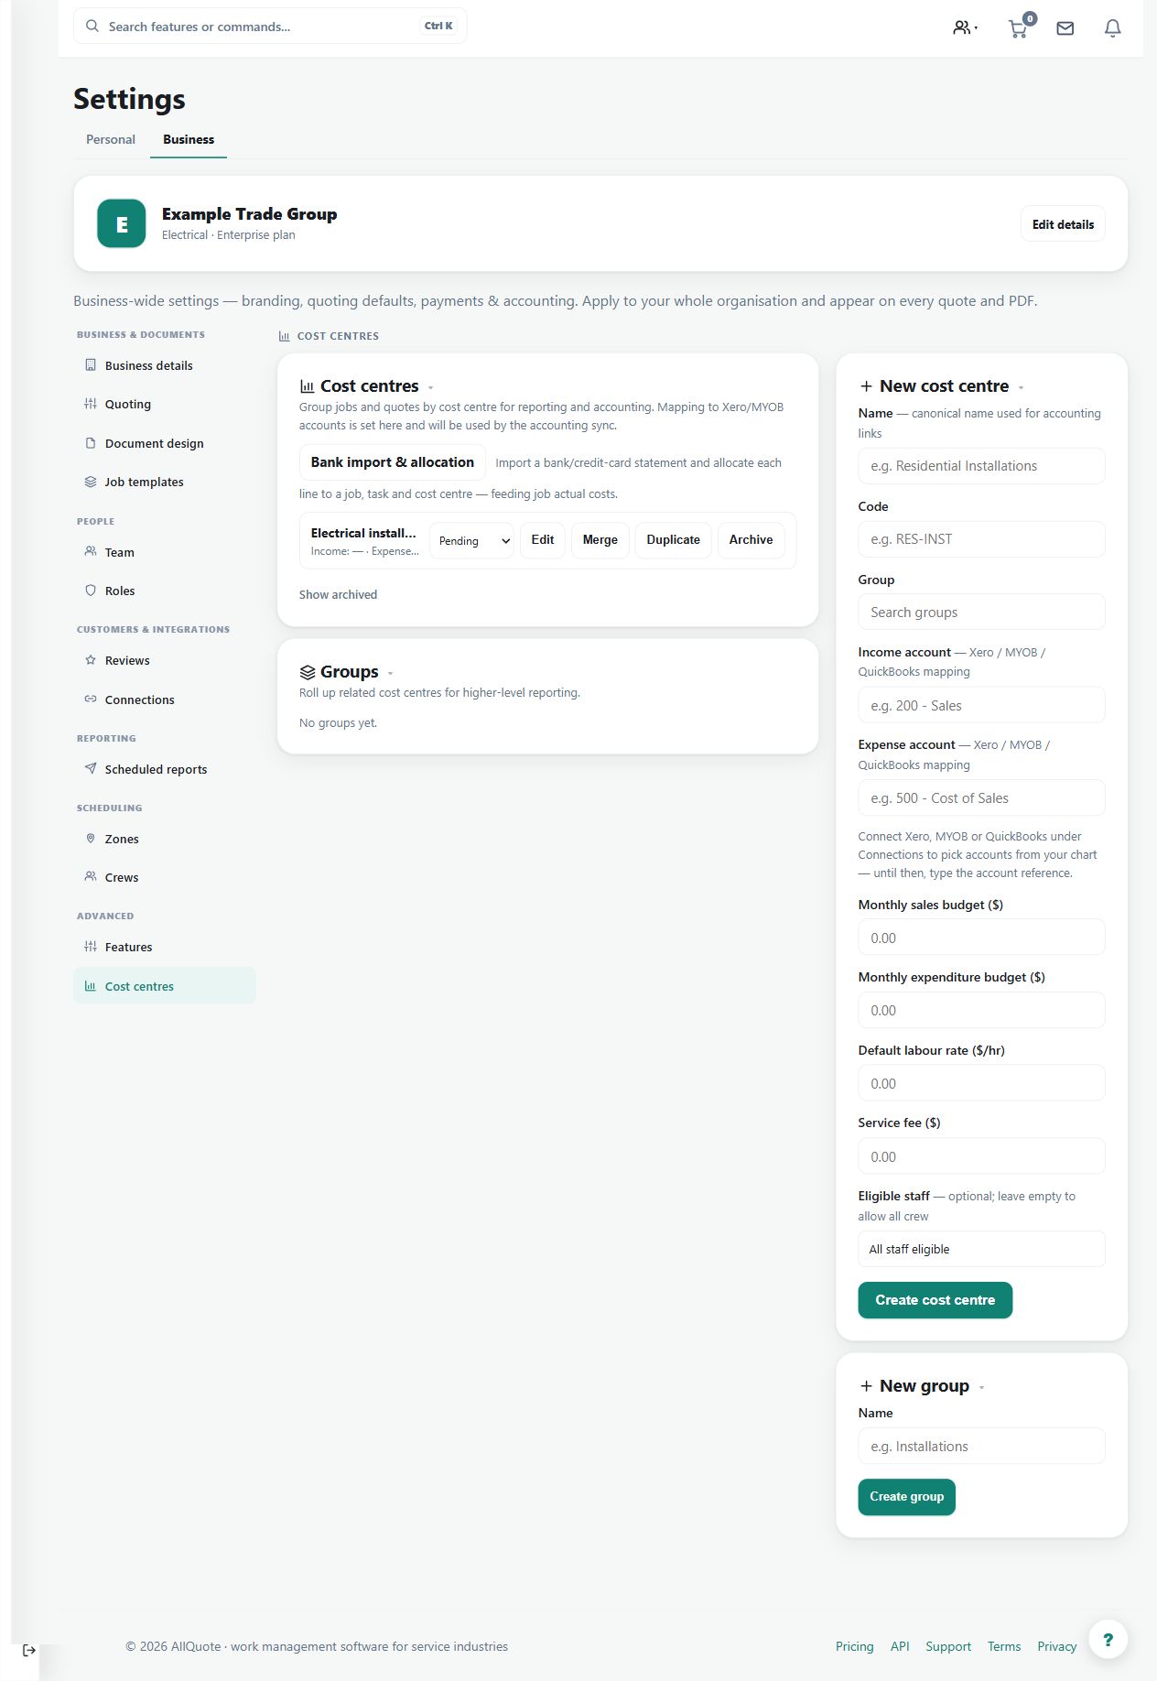Screen dimensions: 1157x1681
Task: Switch to the Personal tab
Action: coord(111,139)
